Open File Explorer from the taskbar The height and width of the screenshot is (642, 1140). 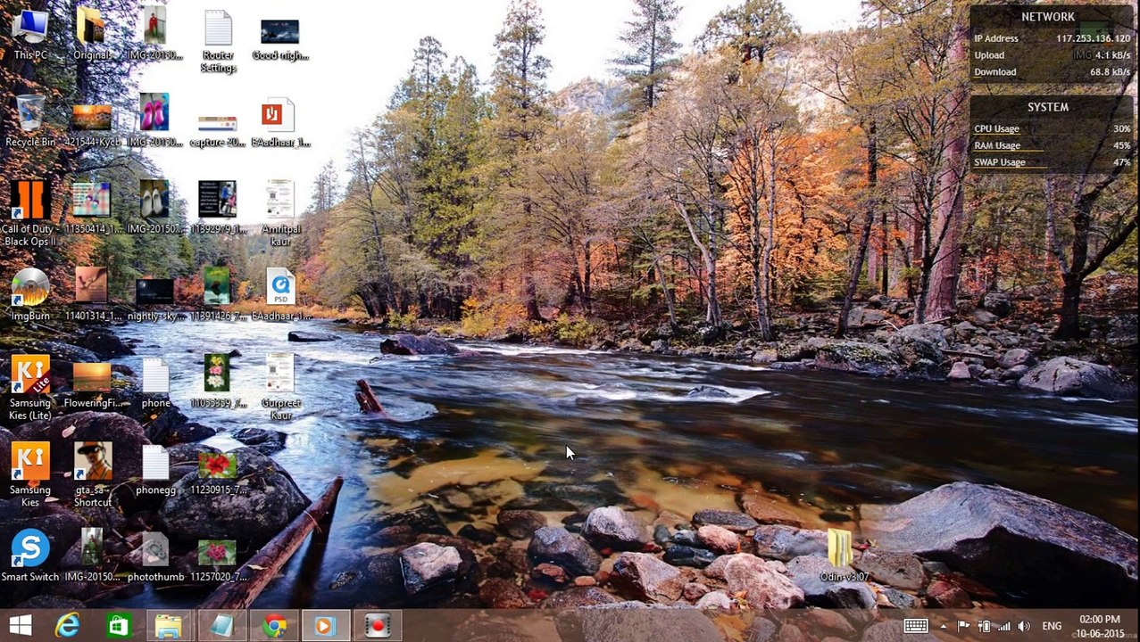(x=169, y=626)
